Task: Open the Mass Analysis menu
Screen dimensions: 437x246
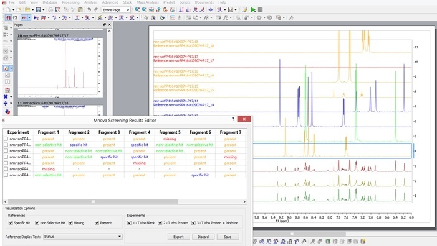Action: (x=147, y=2)
